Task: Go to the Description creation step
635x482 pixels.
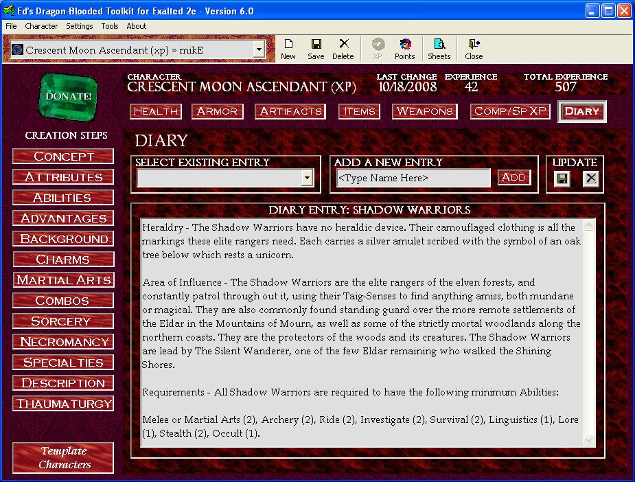Action: [x=63, y=382]
